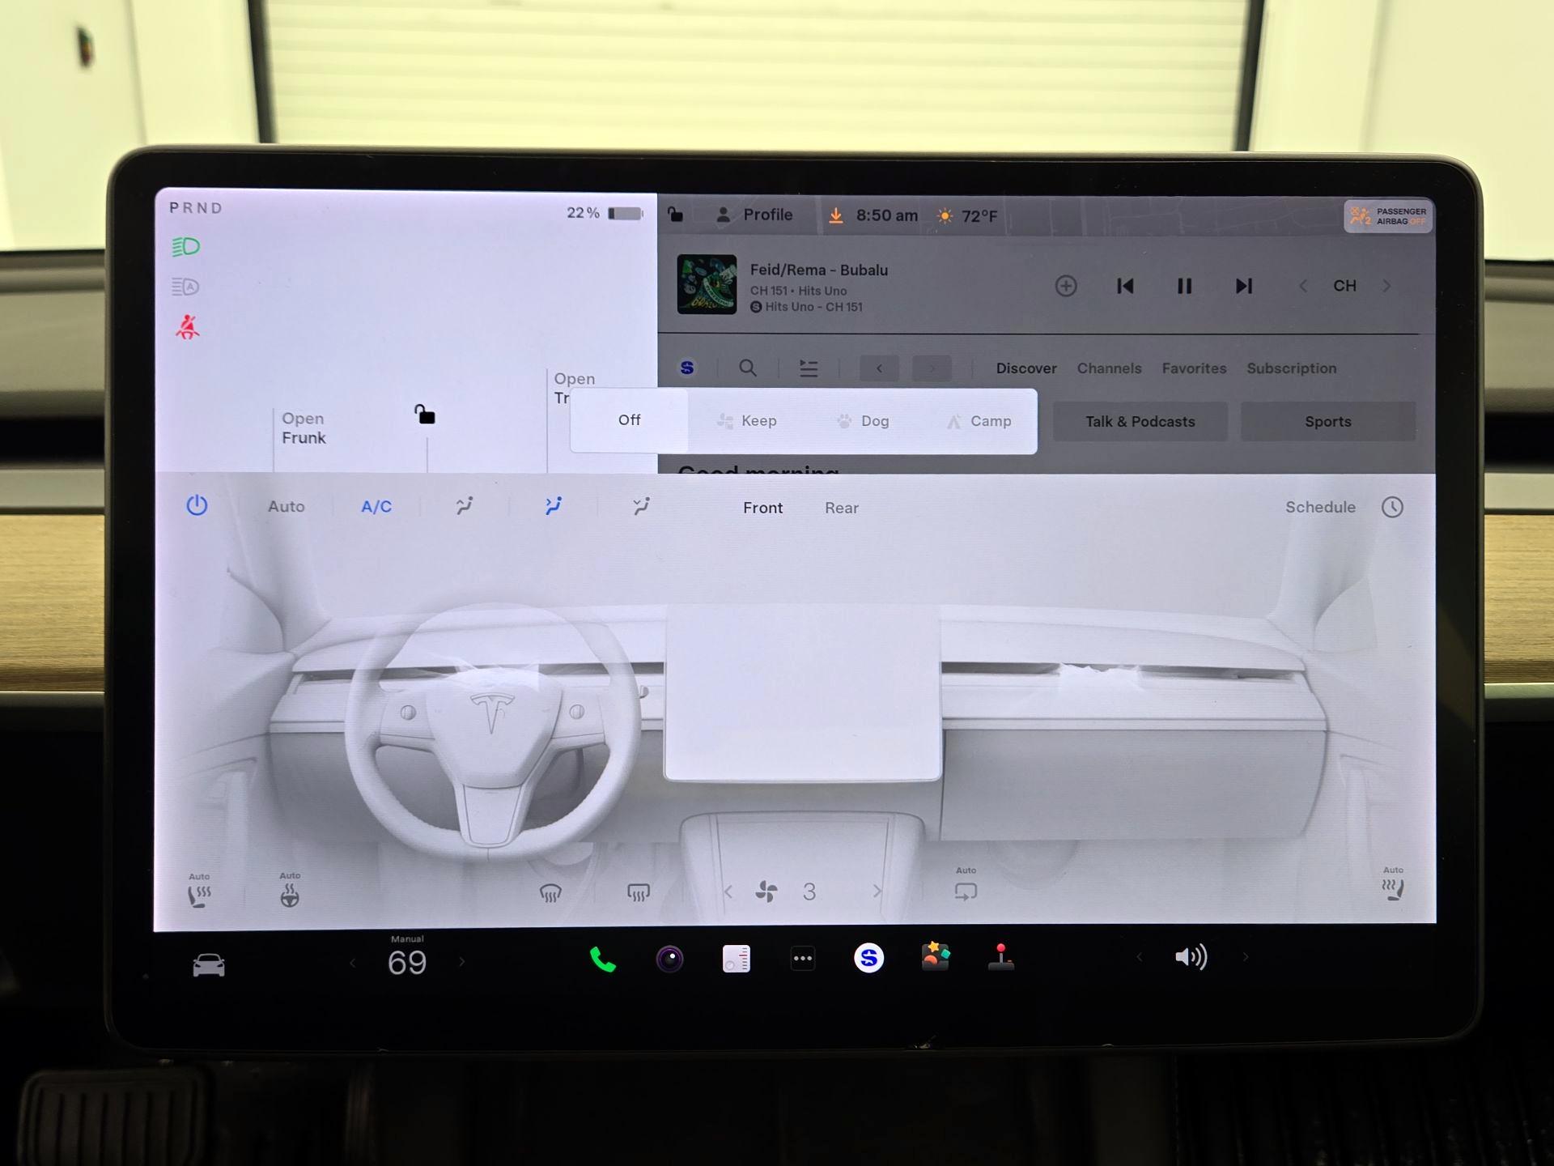The width and height of the screenshot is (1554, 1166).
Task: Switch to the Rear climate tab
Action: coord(841,508)
